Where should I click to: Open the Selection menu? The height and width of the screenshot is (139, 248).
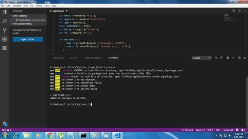(17, 6)
